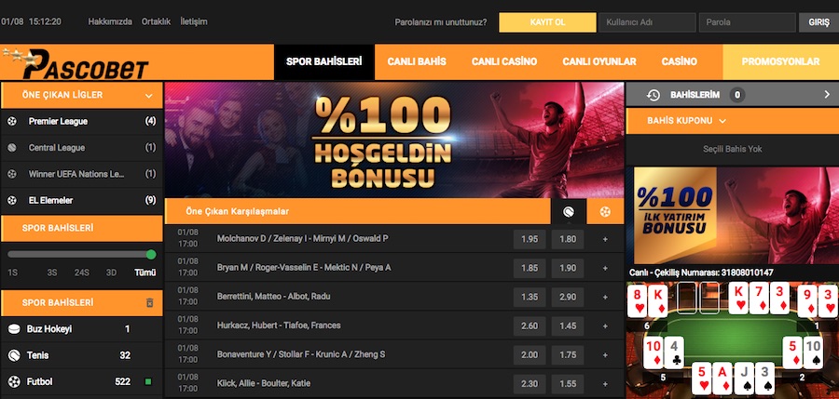Viewport: 839px width, 399px height.
Task: Click the Premier League football icon
Action: (12, 122)
